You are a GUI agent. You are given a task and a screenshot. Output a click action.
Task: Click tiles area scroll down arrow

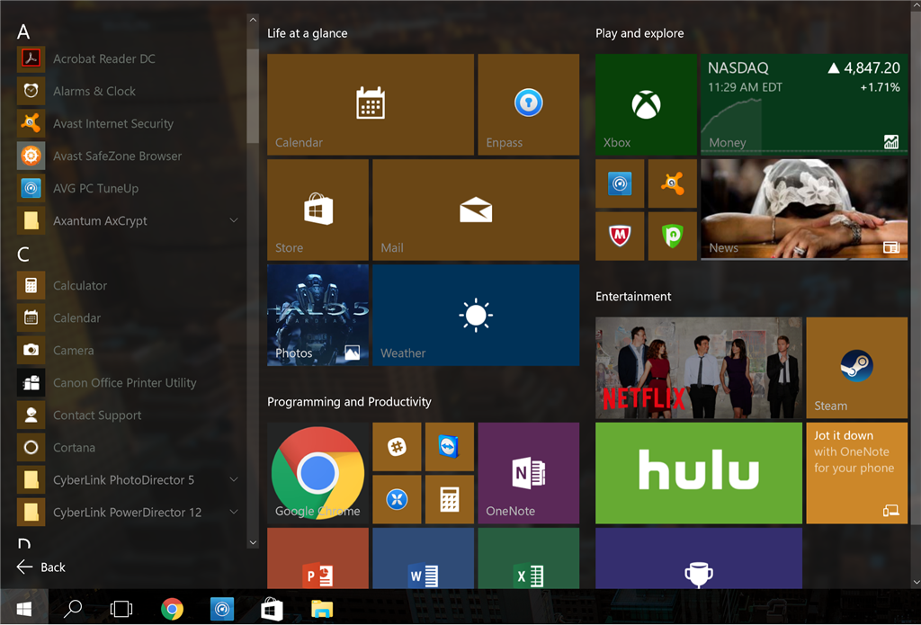coord(916,582)
